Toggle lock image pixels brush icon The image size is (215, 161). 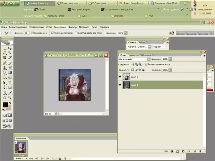click(136, 70)
